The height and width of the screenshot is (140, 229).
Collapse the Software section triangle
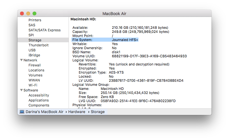click(x=21, y=90)
